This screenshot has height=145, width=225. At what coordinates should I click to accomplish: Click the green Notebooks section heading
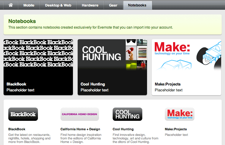click(22, 21)
